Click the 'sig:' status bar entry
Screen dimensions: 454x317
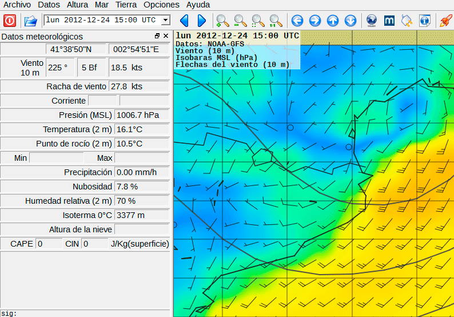tap(9, 314)
